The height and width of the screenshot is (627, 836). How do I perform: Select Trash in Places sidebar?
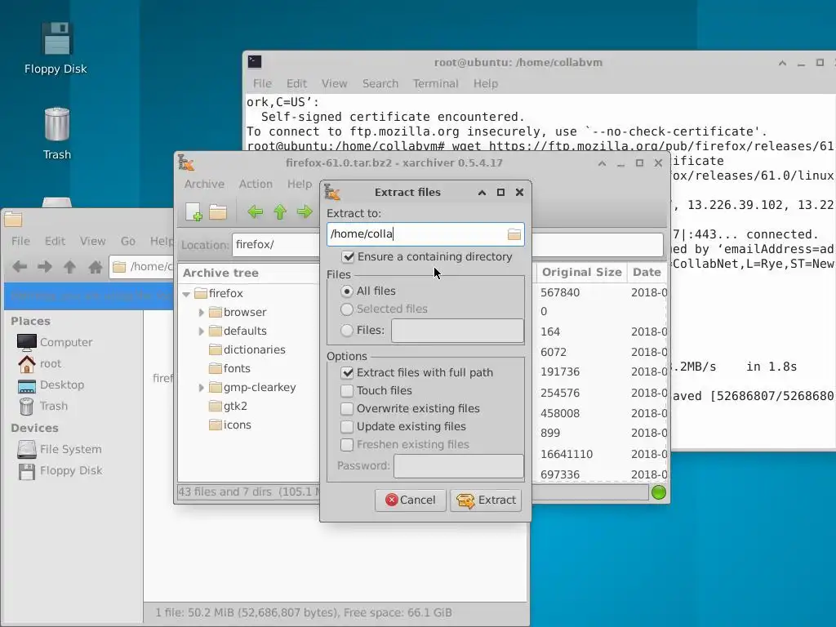click(x=43, y=407)
